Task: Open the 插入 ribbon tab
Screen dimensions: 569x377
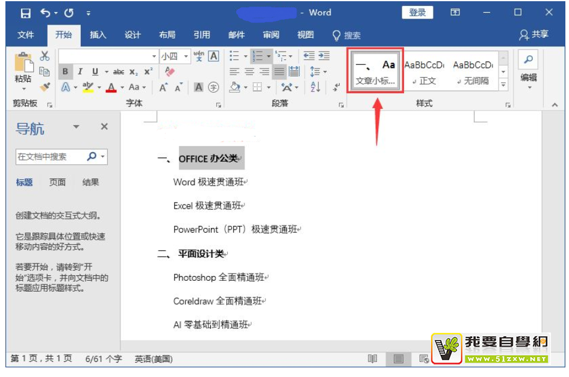Action: click(98, 35)
